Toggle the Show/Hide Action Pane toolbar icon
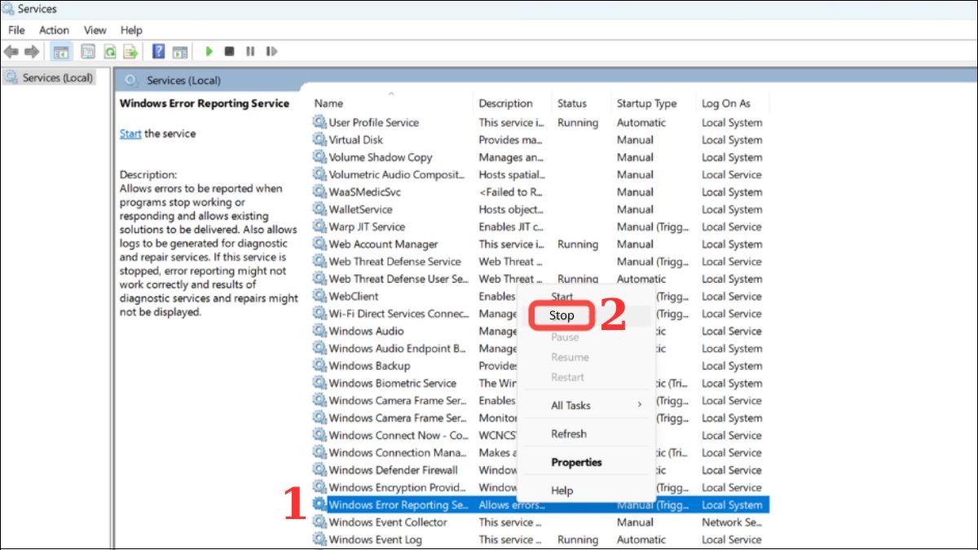978x550 pixels. pos(178,51)
